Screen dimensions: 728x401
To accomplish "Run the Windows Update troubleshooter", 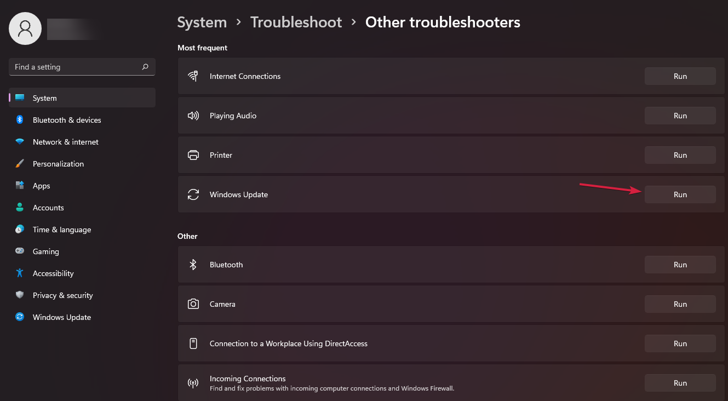I will (x=680, y=194).
